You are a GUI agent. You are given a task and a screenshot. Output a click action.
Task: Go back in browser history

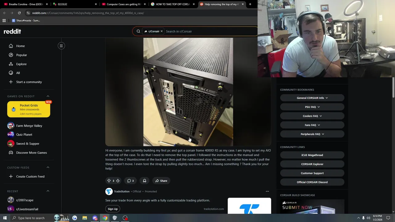(x=4, y=13)
